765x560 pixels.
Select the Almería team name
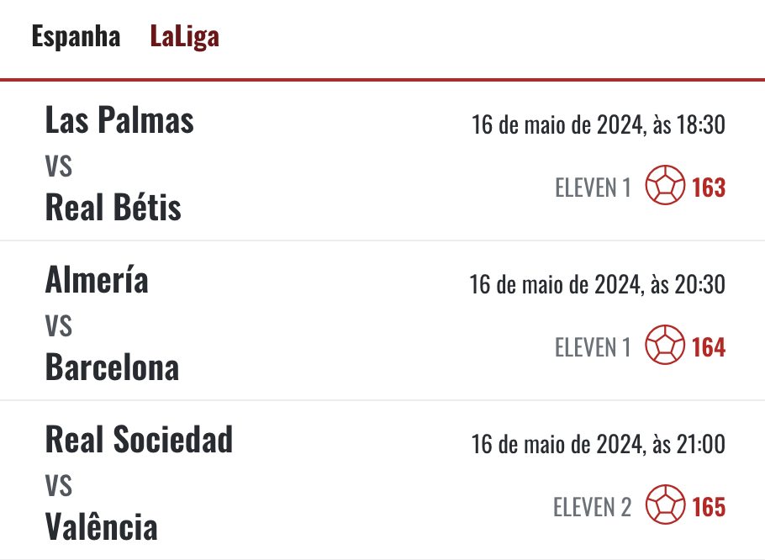pos(97,279)
